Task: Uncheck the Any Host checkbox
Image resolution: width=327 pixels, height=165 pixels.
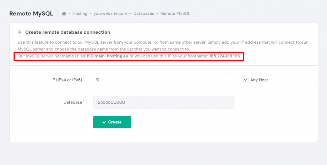Action: click(x=246, y=80)
